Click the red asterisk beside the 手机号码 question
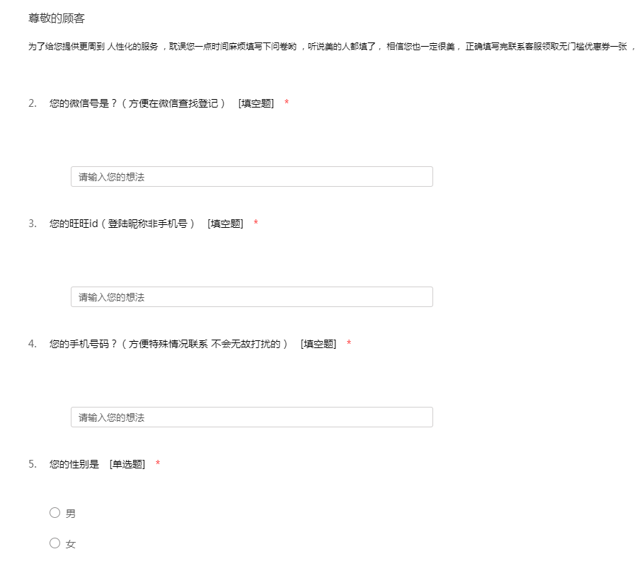Image resolution: width=637 pixels, height=566 pixels. click(x=349, y=344)
